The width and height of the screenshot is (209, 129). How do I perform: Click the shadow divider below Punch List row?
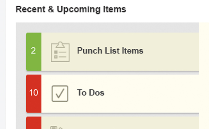(113, 72)
